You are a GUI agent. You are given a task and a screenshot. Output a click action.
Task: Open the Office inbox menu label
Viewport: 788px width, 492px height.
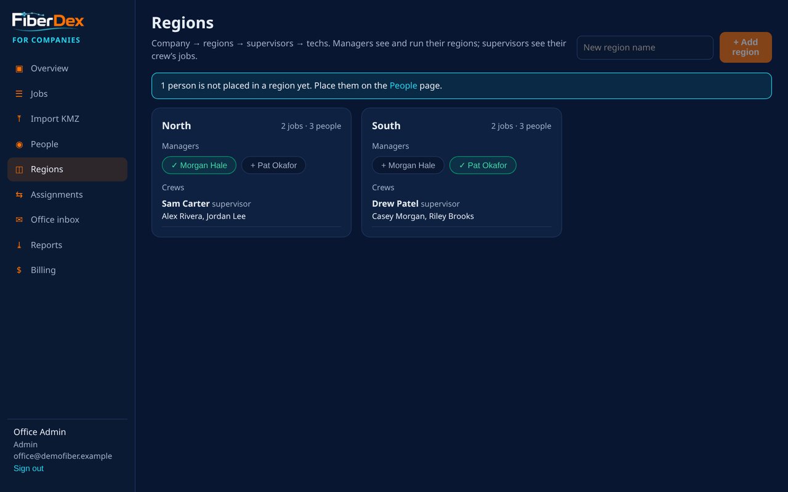click(55, 220)
